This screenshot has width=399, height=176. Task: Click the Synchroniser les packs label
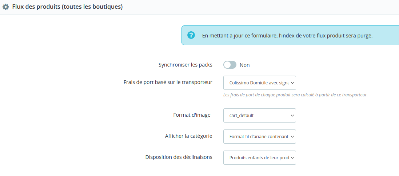pos(185,65)
